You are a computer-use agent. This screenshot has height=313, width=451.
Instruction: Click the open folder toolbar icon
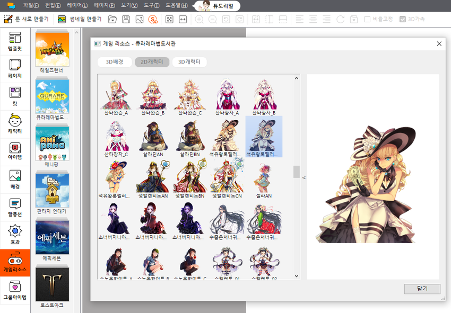coord(112,19)
